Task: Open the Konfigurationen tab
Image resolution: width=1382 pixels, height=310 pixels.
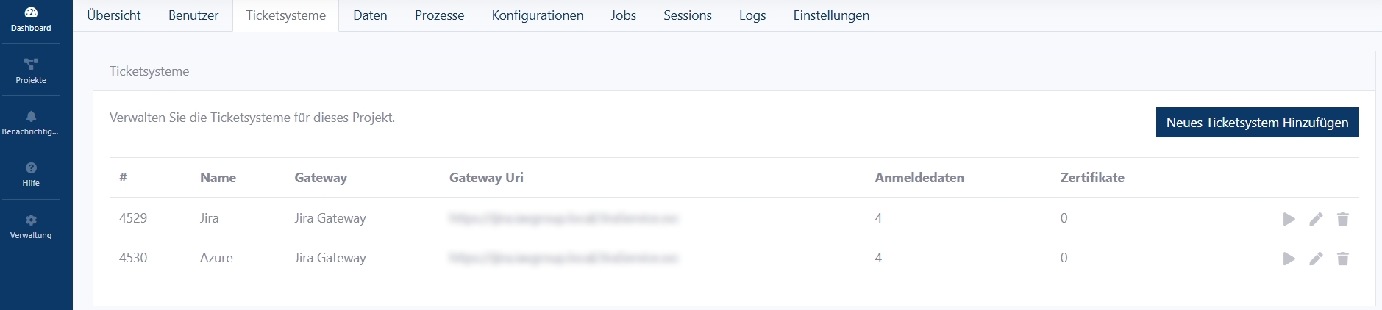Action: pyautogui.click(x=538, y=15)
